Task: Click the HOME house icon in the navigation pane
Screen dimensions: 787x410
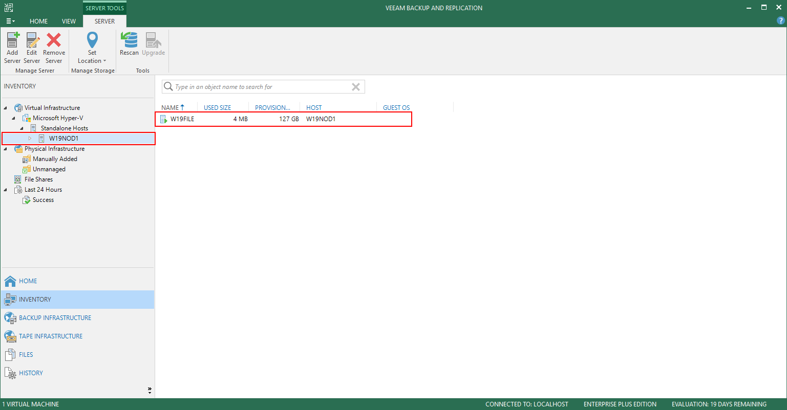Action: (10, 281)
